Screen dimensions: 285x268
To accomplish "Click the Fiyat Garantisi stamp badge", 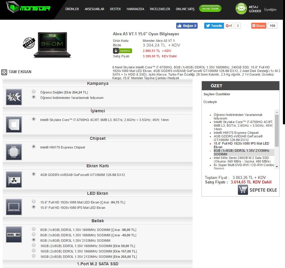I will point(29,43).
